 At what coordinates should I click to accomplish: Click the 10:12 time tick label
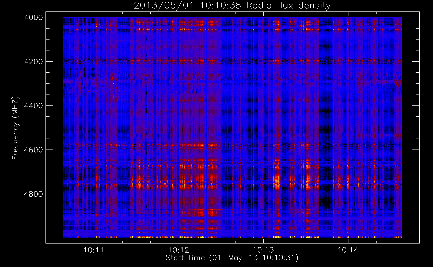click(179, 250)
